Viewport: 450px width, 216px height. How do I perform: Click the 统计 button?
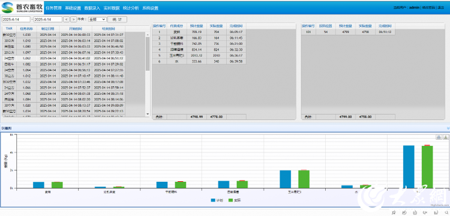[x=118, y=19]
